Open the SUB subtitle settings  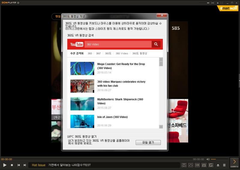point(197,165)
